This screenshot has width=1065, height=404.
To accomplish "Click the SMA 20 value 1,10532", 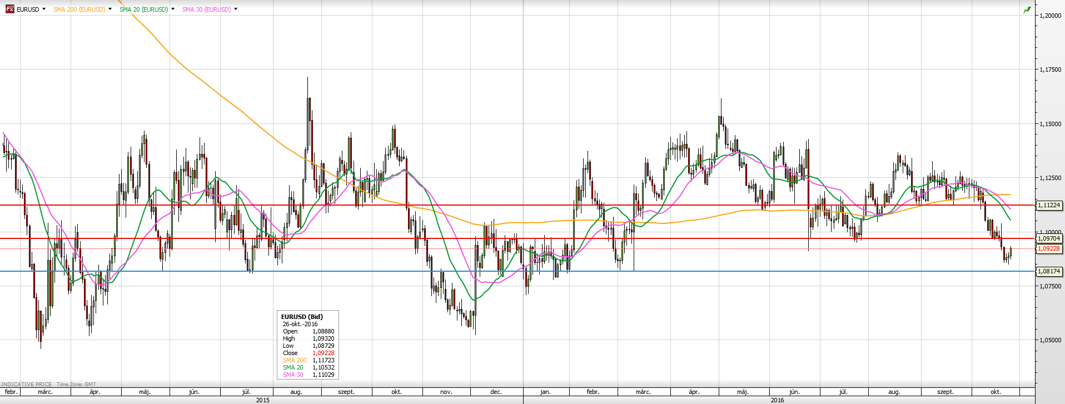I will (x=324, y=367).
